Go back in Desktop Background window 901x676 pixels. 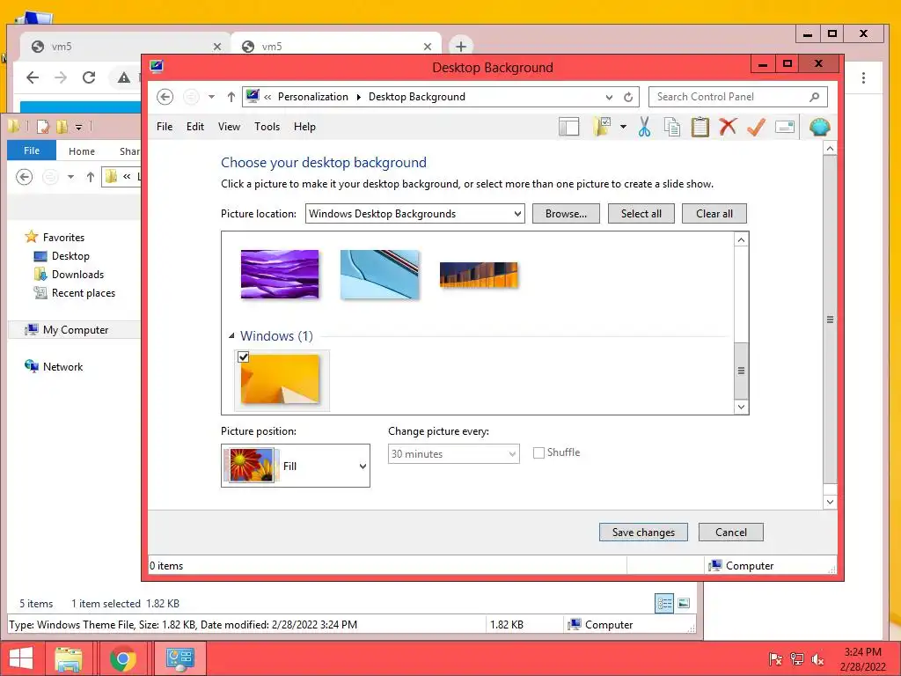click(x=165, y=97)
